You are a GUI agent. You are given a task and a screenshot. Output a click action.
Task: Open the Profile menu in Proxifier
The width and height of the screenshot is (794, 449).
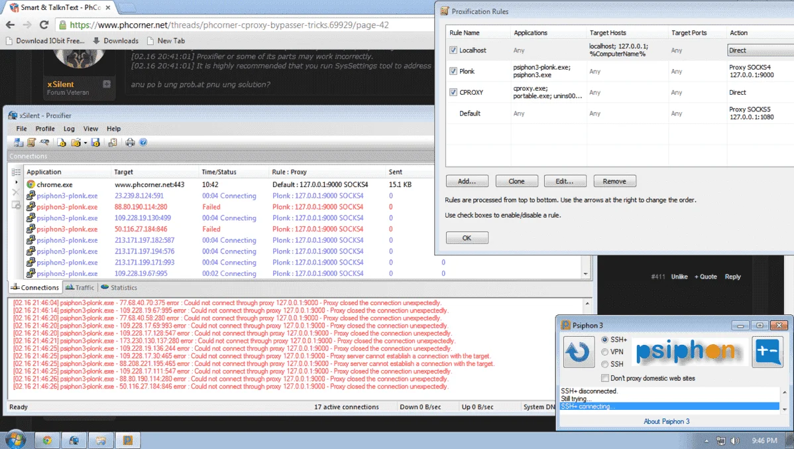pyautogui.click(x=45, y=129)
